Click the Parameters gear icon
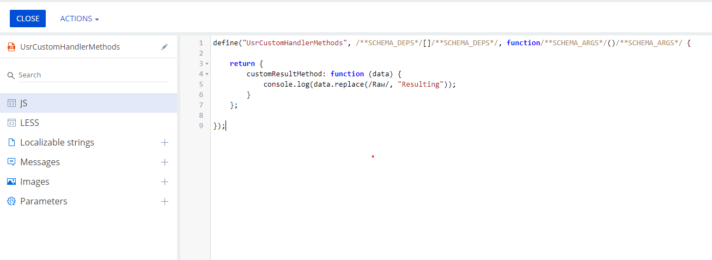Image resolution: width=712 pixels, height=260 pixels. pos(11,201)
